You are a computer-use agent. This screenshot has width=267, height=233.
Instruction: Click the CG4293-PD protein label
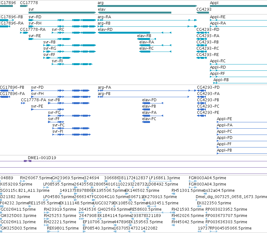tap(208, 87)
